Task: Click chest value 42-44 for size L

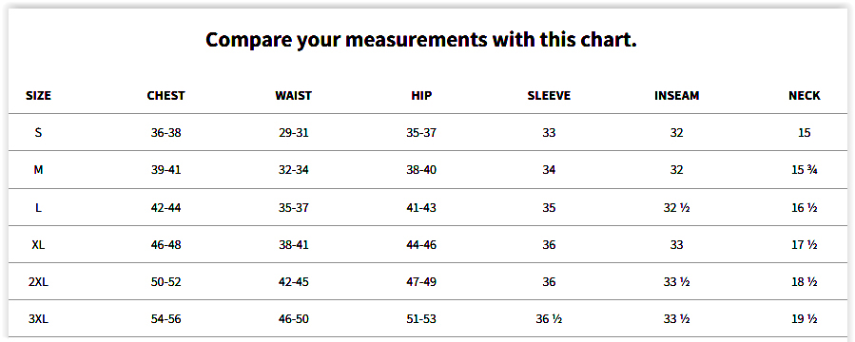Action: click(x=165, y=207)
